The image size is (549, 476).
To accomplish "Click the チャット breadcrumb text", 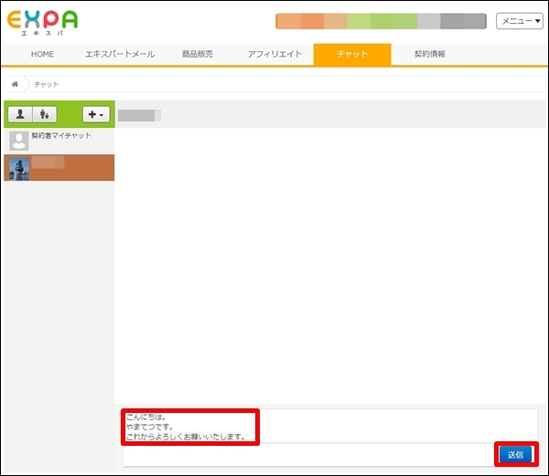I will pyautogui.click(x=47, y=84).
